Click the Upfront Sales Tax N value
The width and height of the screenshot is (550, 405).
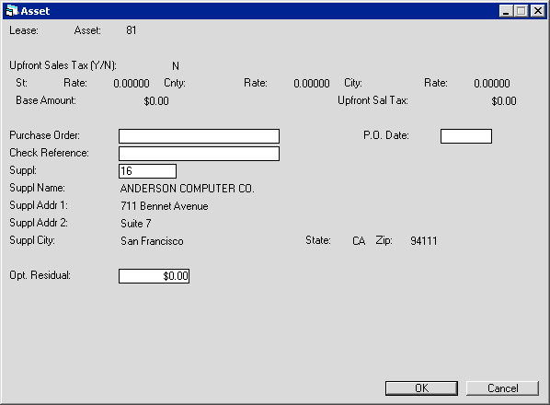(x=176, y=66)
